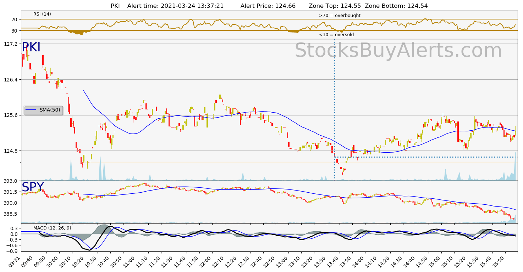Click the vertical dotted alert time line
The width and height of the screenshot is (523, 272).
pyautogui.click(x=335, y=106)
